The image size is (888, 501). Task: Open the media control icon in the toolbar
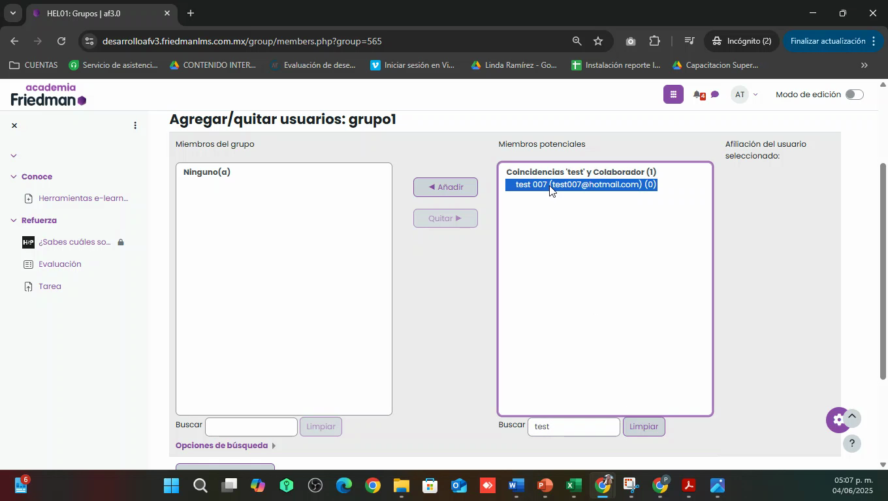coord(689,41)
